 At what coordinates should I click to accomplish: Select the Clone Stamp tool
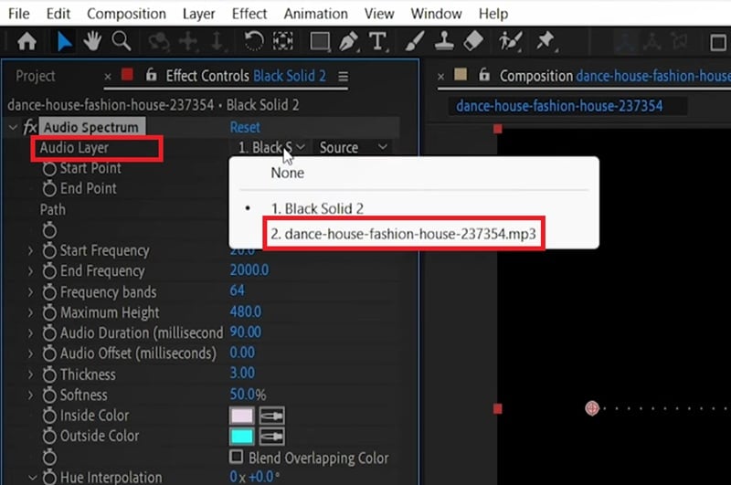coord(444,41)
